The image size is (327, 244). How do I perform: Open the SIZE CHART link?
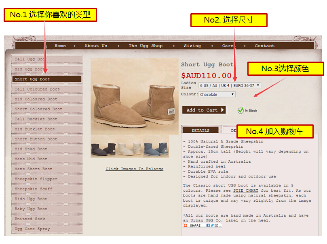point(245,190)
